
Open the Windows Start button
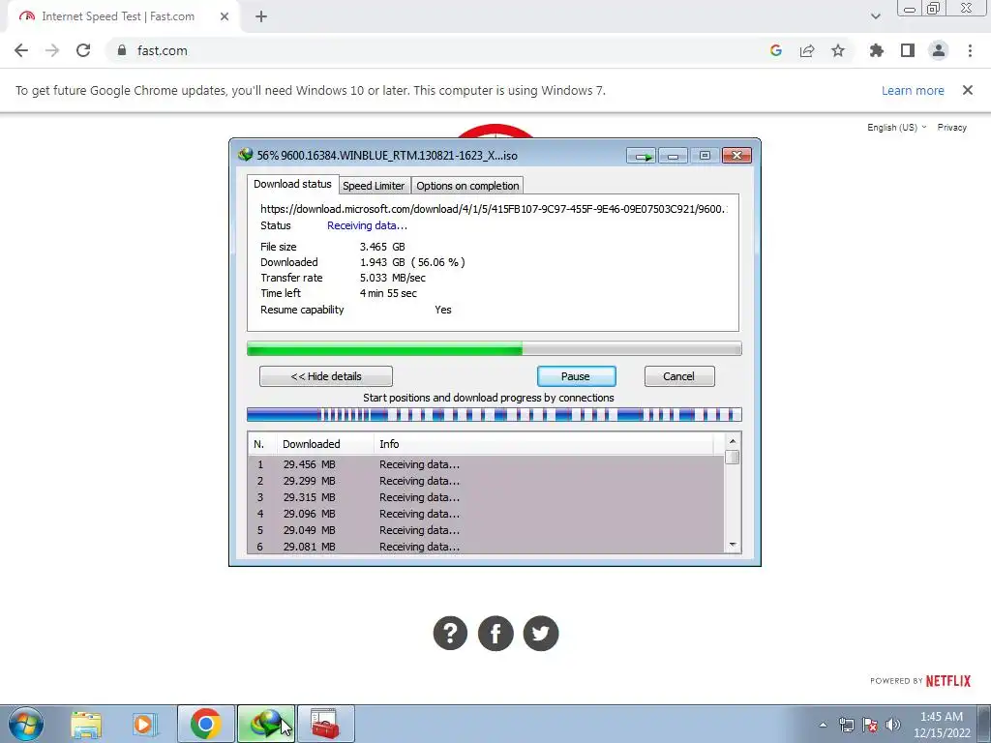tap(26, 724)
